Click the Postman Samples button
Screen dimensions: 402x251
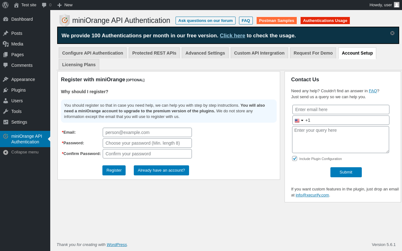[x=276, y=21]
